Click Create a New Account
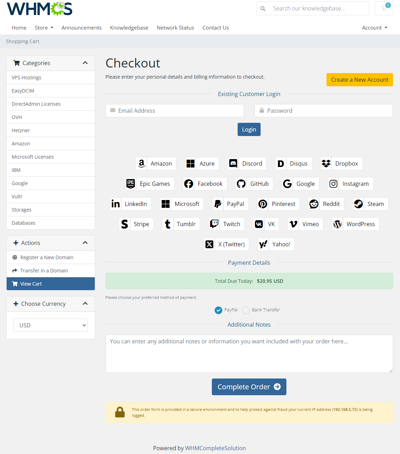The image size is (400, 454). [360, 80]
